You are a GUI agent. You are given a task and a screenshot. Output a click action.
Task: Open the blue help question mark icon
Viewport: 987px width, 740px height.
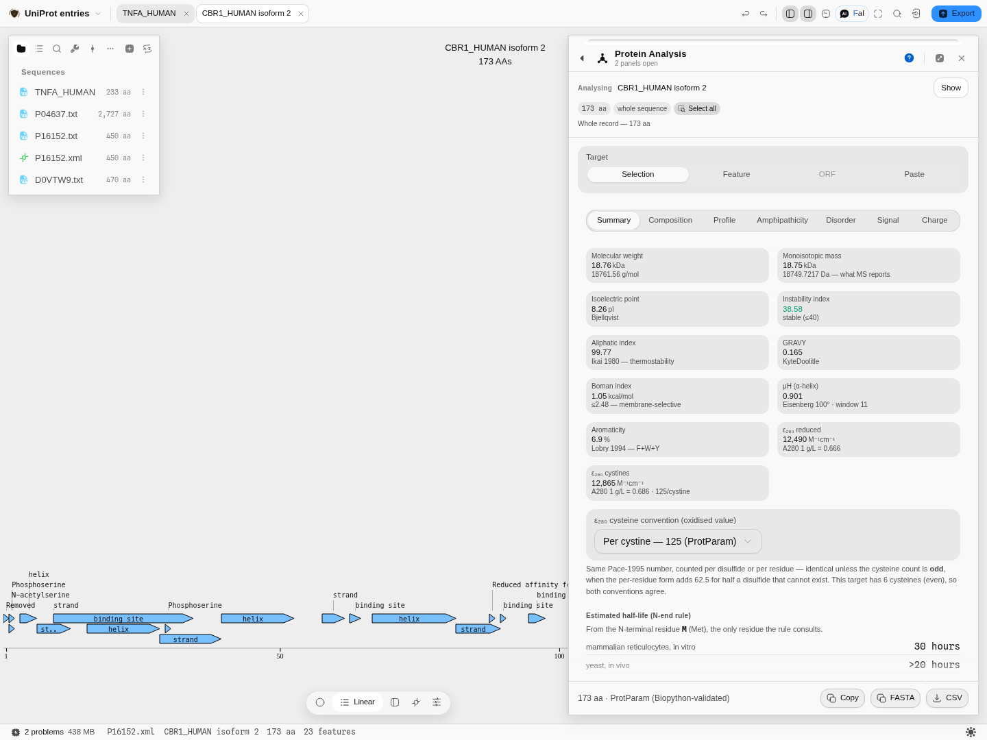pyautogui.click(x=909, y=58)
